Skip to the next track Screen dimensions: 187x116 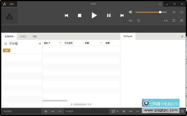pos(122,15)
